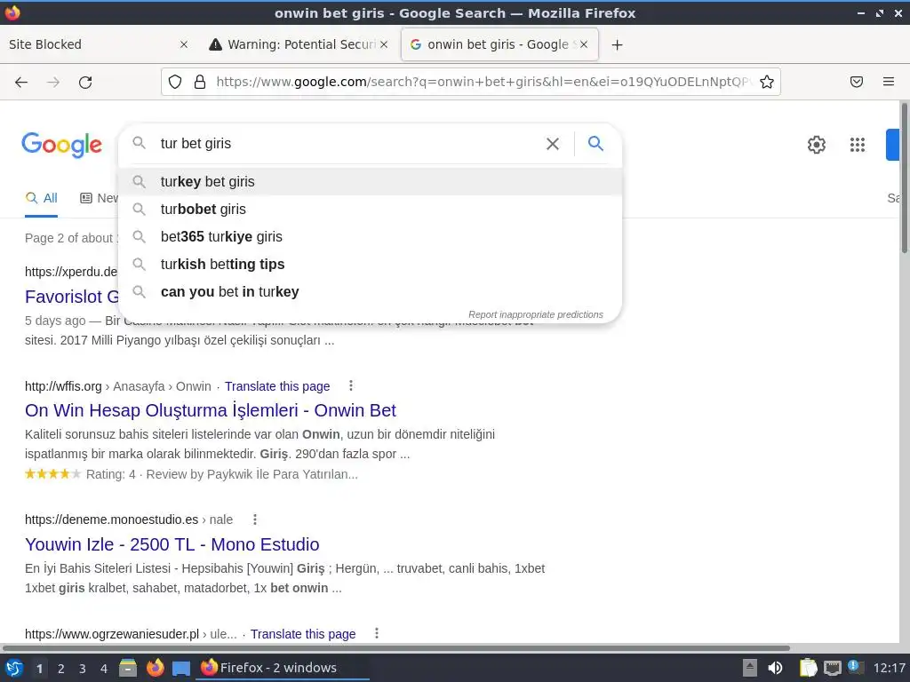
Task: Switch to virtual desktop 1
Action: 39,669
